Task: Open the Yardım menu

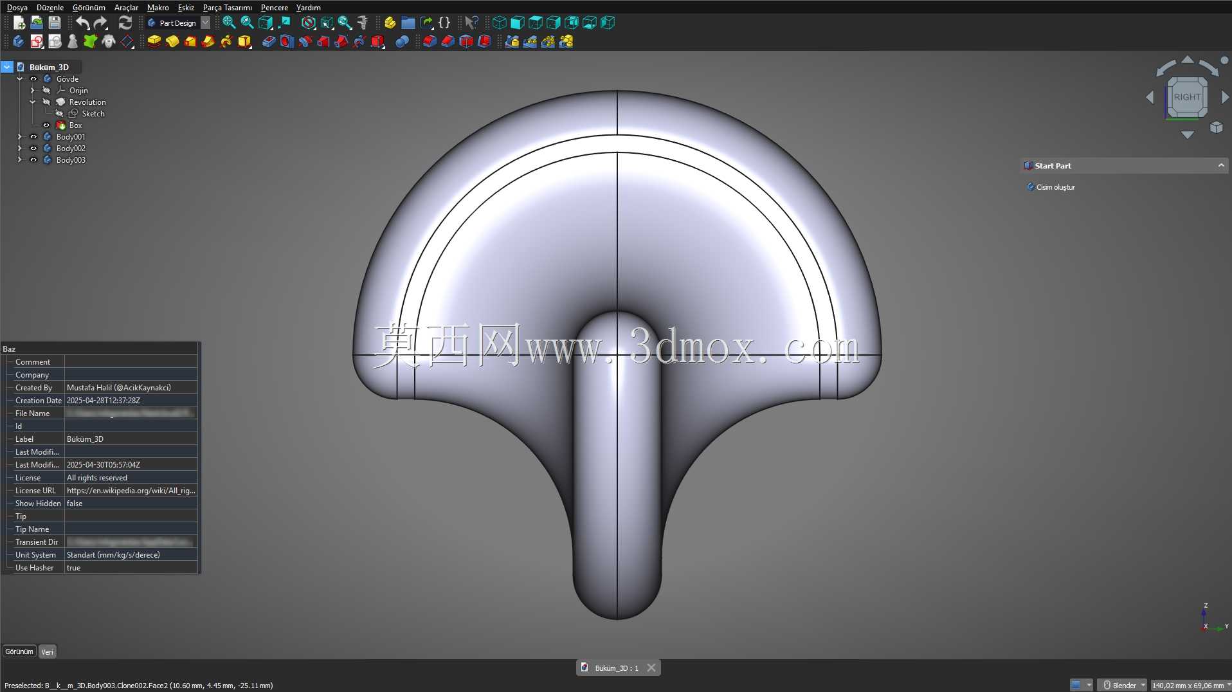Action: pos(309,8)
